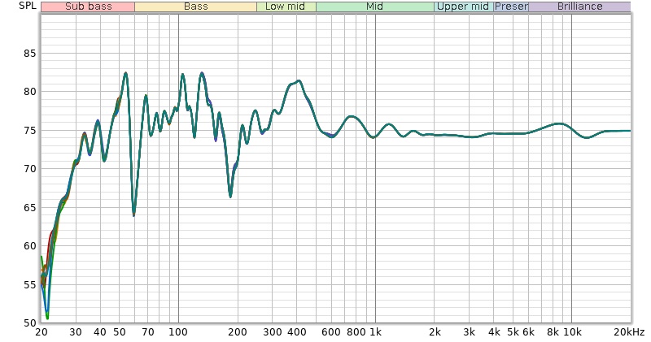Click the 2k frequency tick label
This screenshot has width=651, height=342.
[435, 332]
